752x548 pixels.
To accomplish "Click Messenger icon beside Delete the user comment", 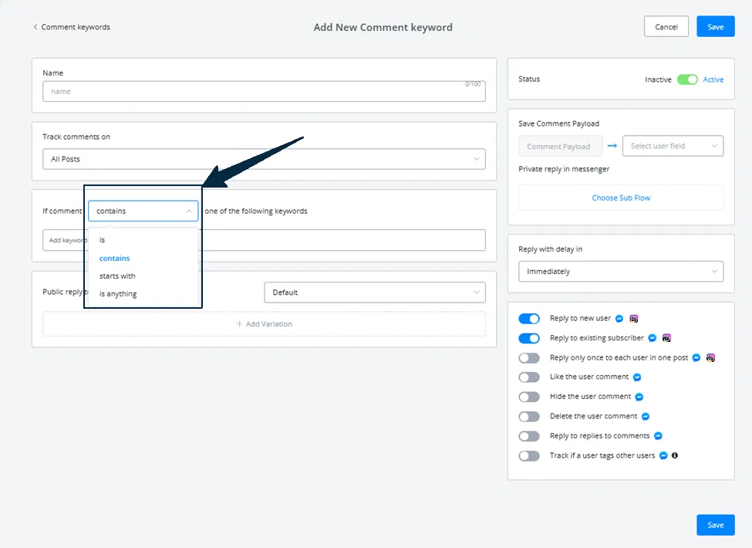I will pos(646,417).
